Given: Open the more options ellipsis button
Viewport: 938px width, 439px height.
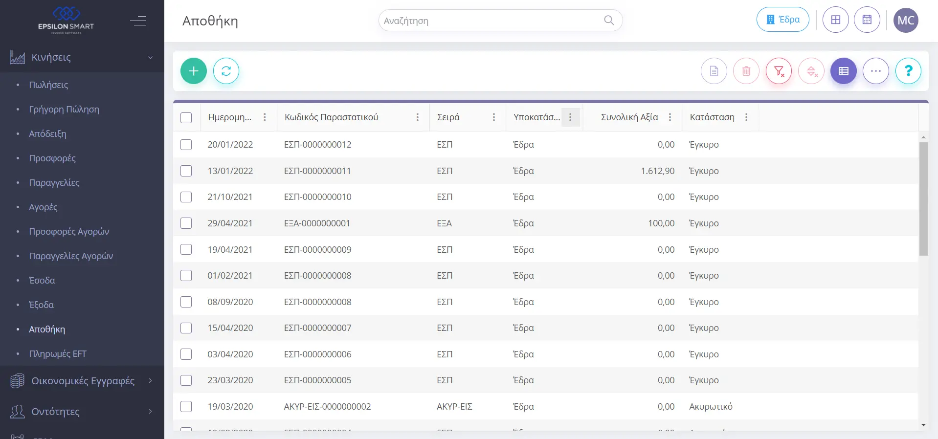Looking at the screenshot, I should [x=875, y=71].
